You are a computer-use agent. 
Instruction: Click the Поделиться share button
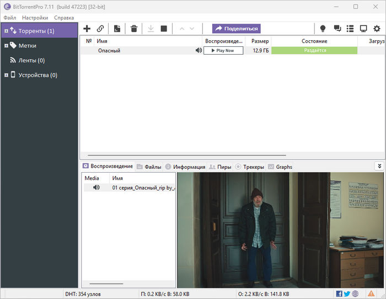click(x=236, y=29)
